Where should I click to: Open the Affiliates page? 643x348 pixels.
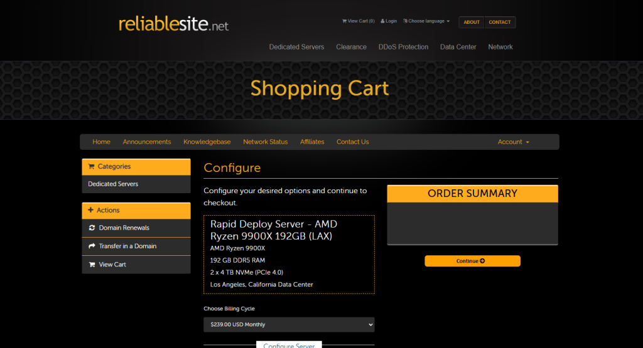coord(312,142)
